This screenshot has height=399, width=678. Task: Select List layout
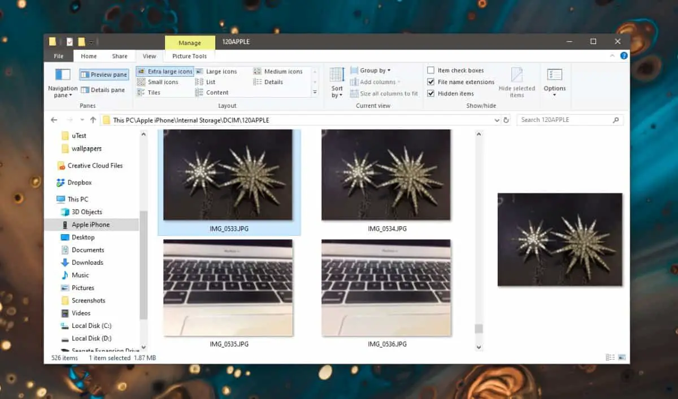(x=206, y=82)
